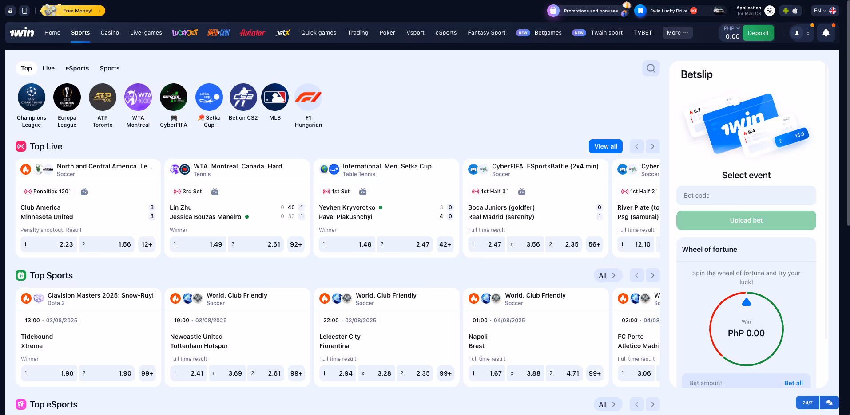The image size is (850, 415).
Task: Select odds 2.23 for Club America
Action: pyautogui.click(x=48, y=244)
